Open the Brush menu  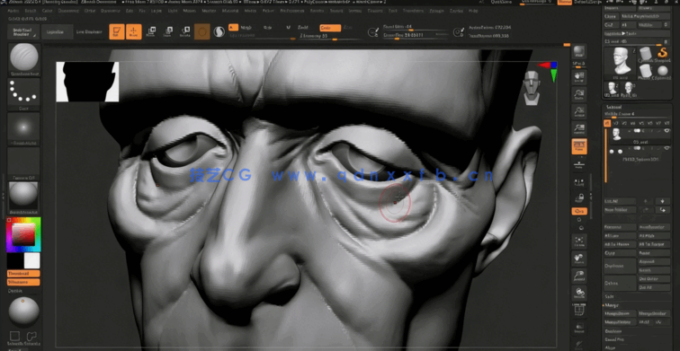click(31, 11)
